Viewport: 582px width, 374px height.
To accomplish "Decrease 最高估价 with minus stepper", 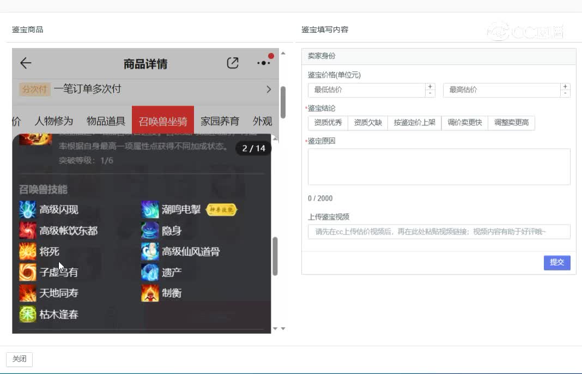I will (x=565, y=94).
